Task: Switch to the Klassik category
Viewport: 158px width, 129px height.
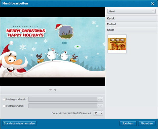Action: click(131, 18)
